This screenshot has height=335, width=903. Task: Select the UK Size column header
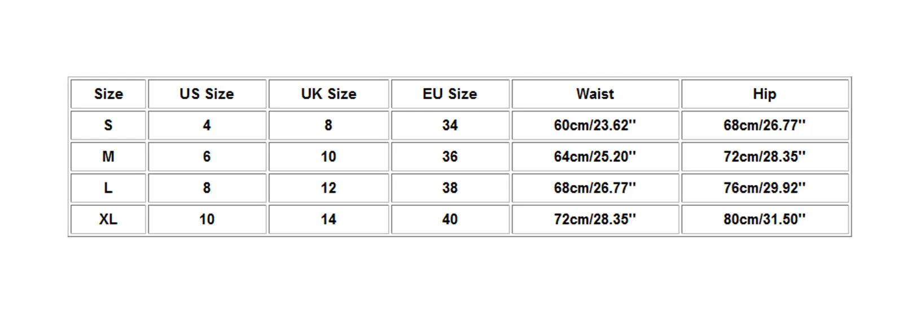point(328,94)
